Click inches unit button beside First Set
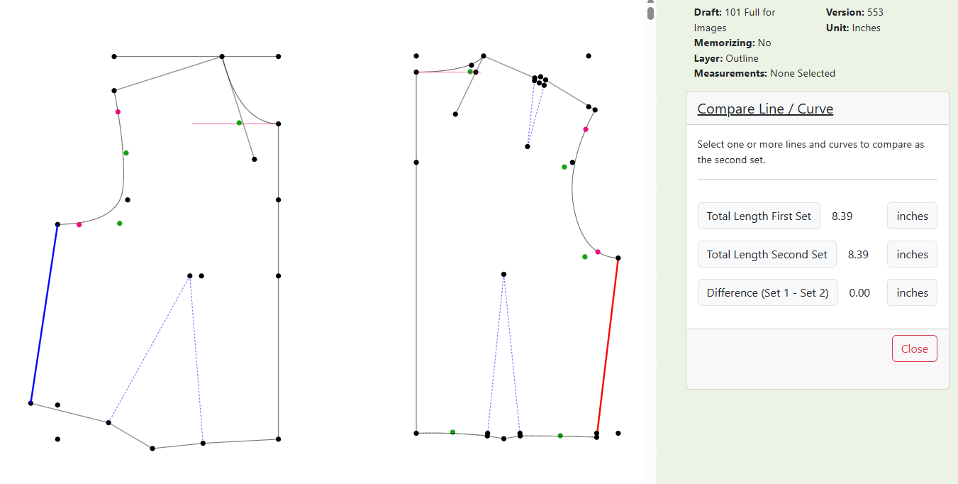This screenshot has width=958, height=484. (912, 216)
